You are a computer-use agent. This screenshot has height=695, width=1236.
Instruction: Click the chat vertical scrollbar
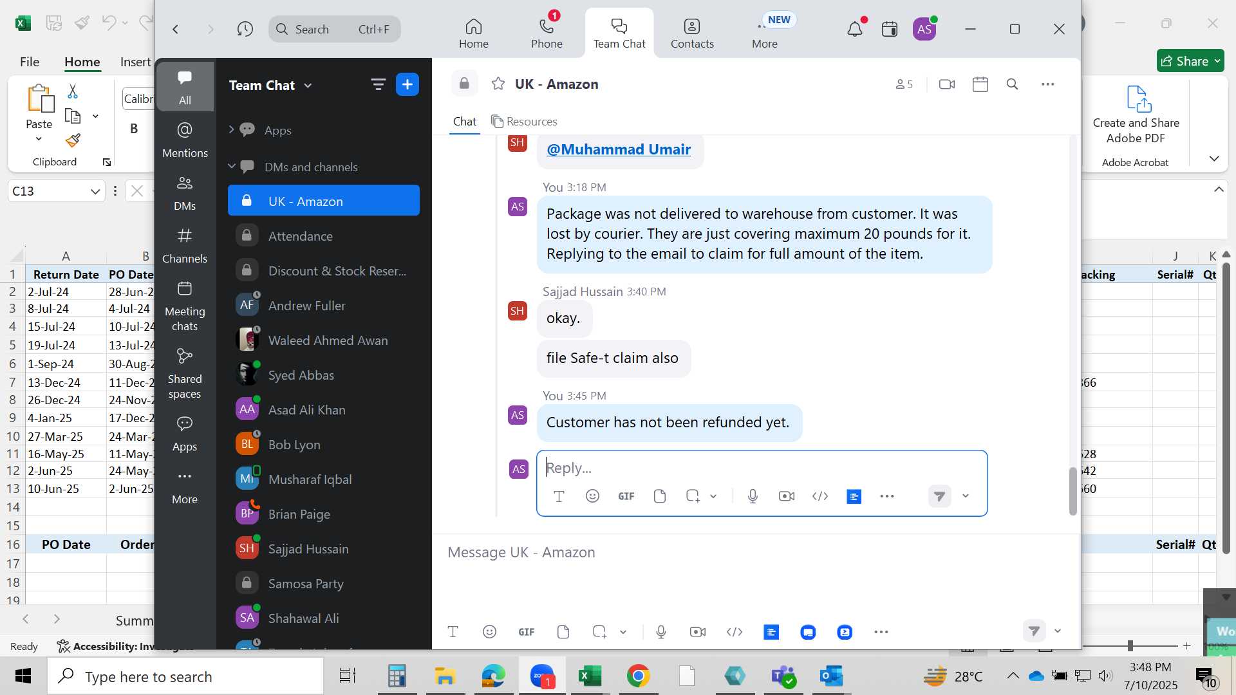point(1072,491)
